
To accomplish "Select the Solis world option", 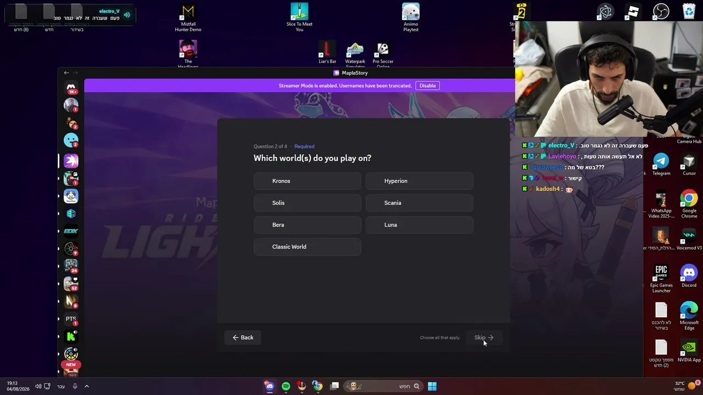I will coord(308,203).
